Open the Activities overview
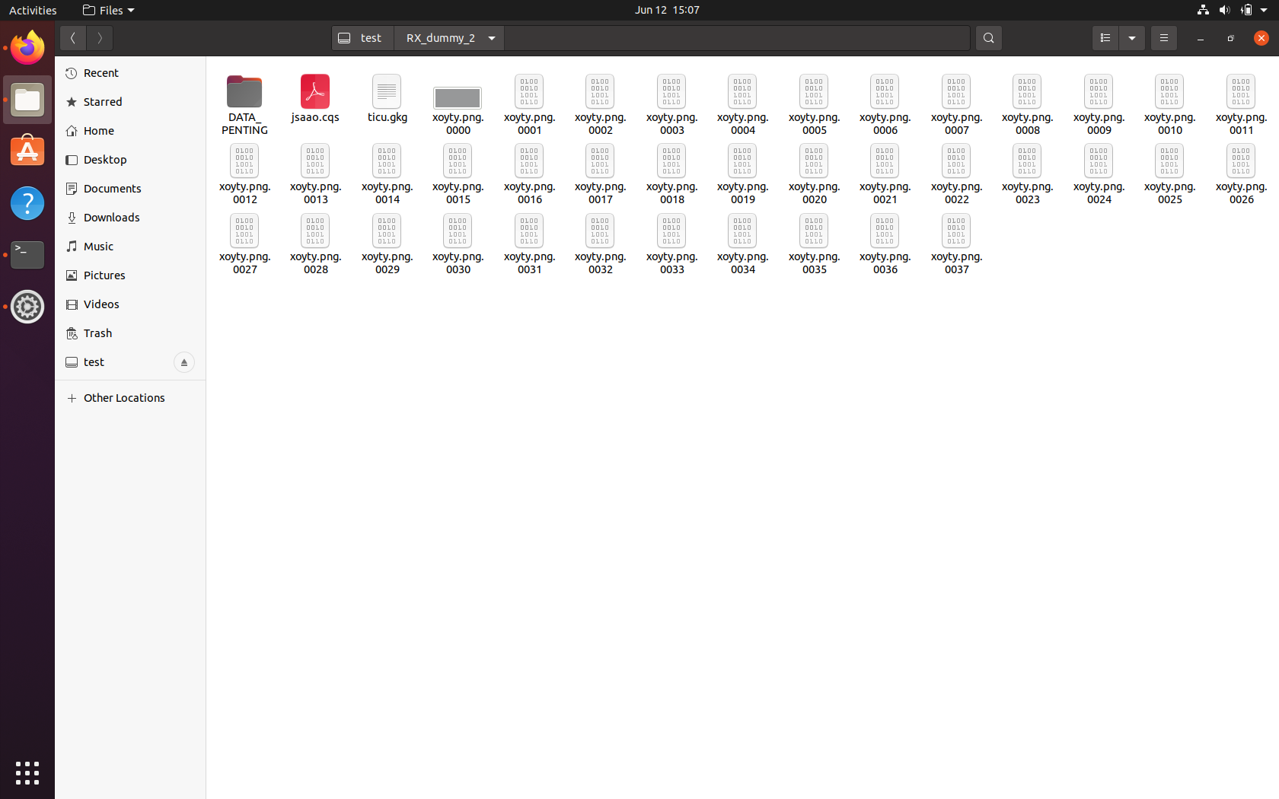Viewport: 1279px width, 799px height. 32,10
